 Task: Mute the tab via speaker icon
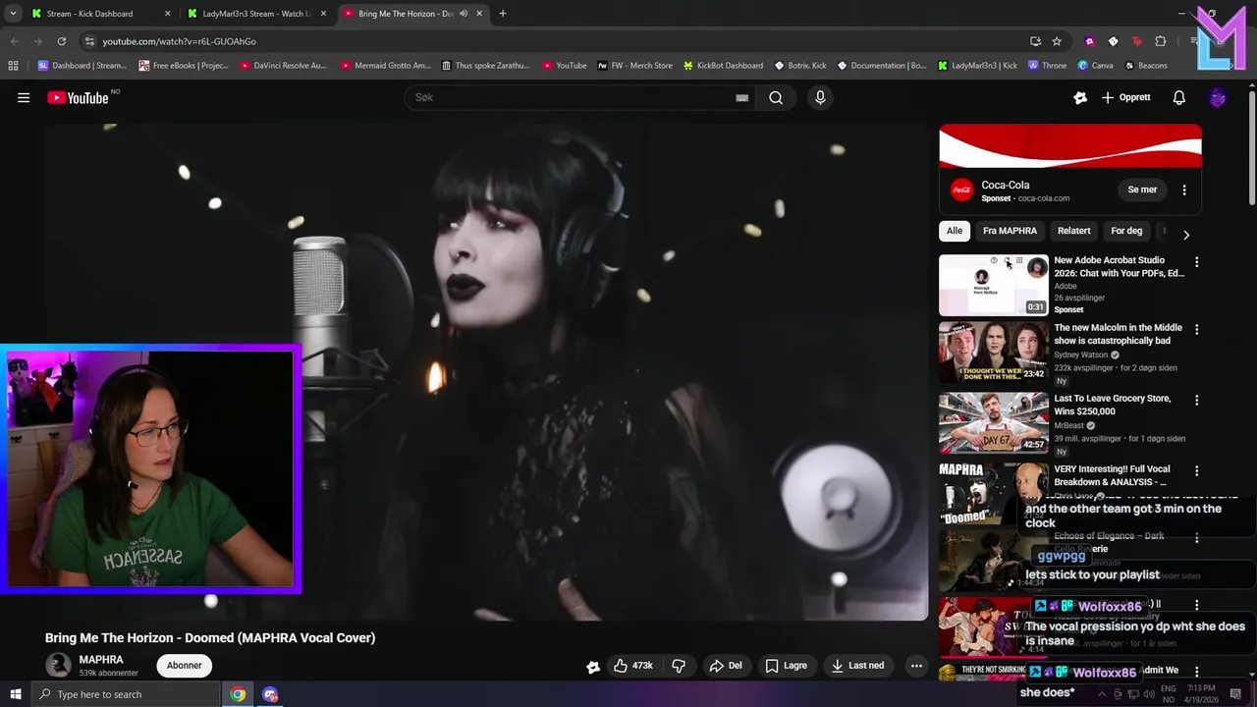point(464,14)
